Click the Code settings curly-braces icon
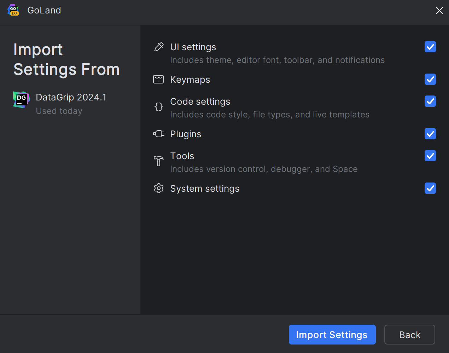Viewport: 449px width, 353px height. pos(158,106)
